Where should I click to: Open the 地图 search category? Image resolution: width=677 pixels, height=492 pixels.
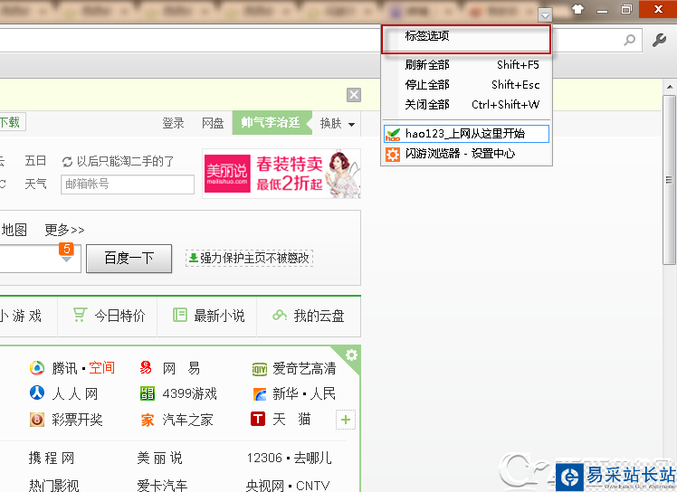point(14,230)
